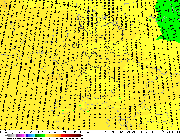This screenshot has width=180, height=139.
Task: Click the bright green swatch in the legend
Action: point(44,135)
